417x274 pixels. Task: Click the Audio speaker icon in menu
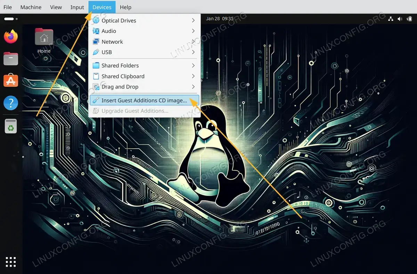tap(96, 31)
